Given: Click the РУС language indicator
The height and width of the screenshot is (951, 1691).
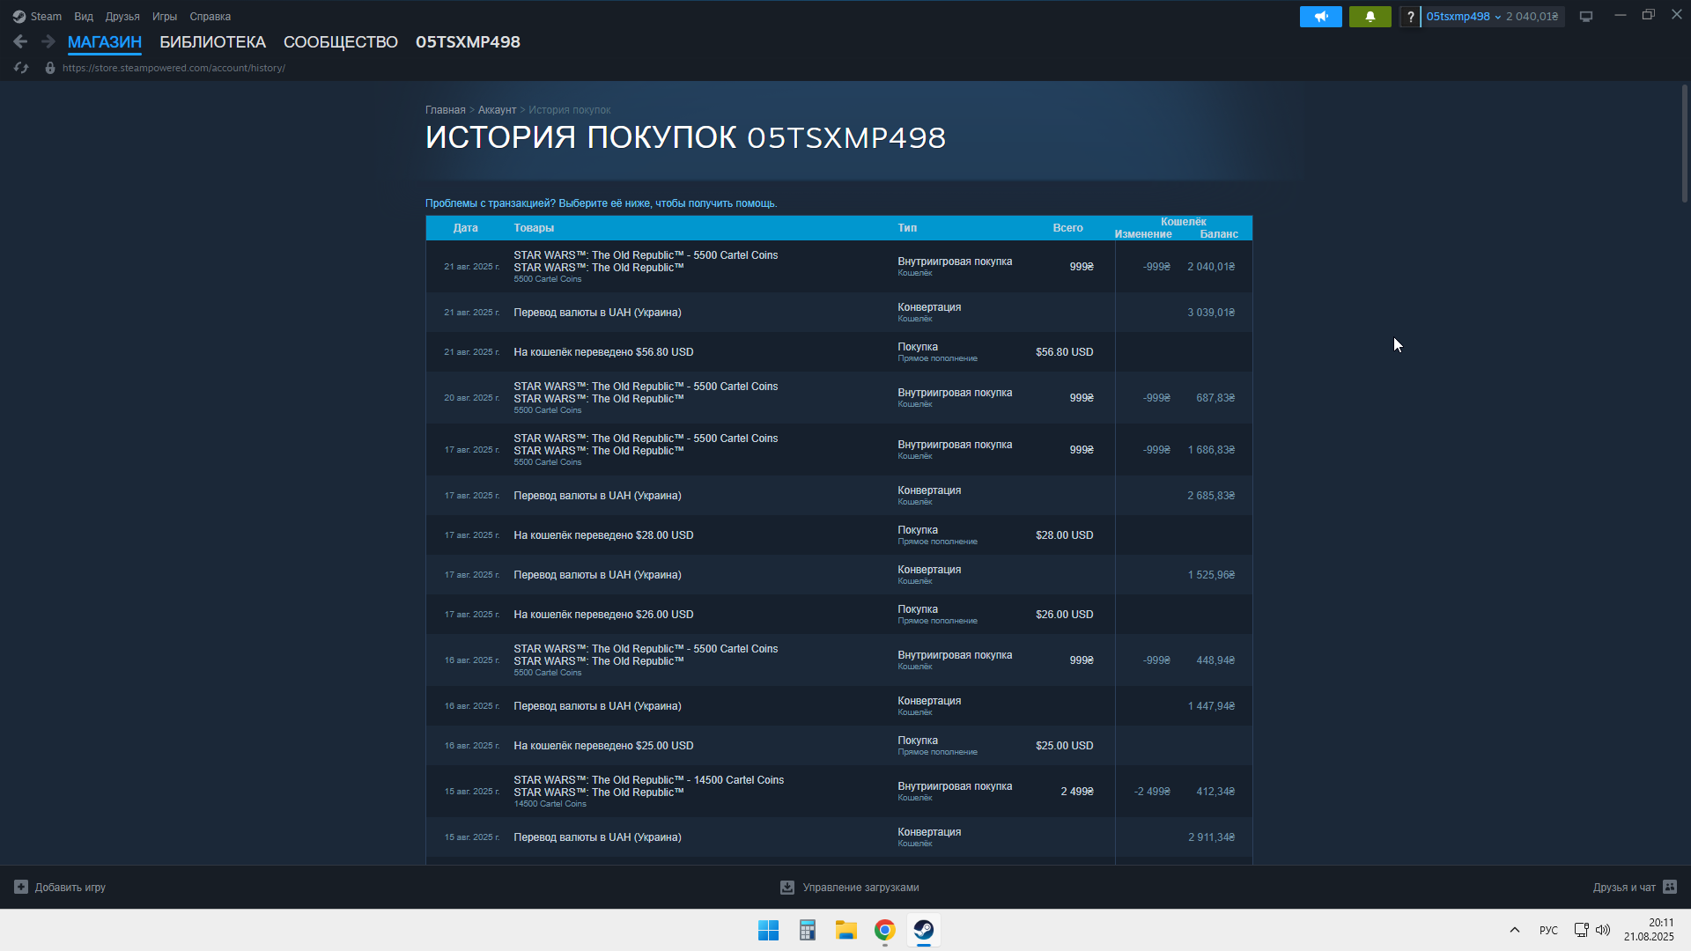Looking at the screenshot, I should pyautogui.click(x=1548, y=930).
